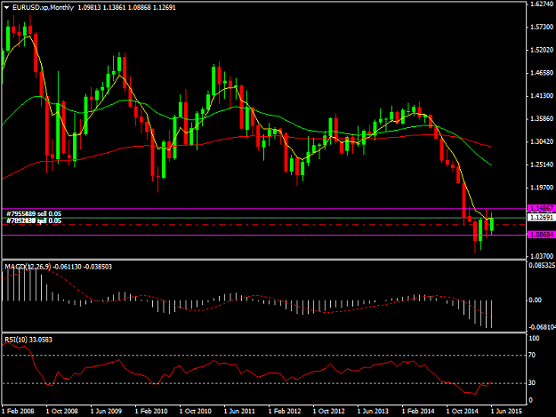
Task: Click the EURUSD.xp,Monthly chart title
Action: click(x=43, y=7)
